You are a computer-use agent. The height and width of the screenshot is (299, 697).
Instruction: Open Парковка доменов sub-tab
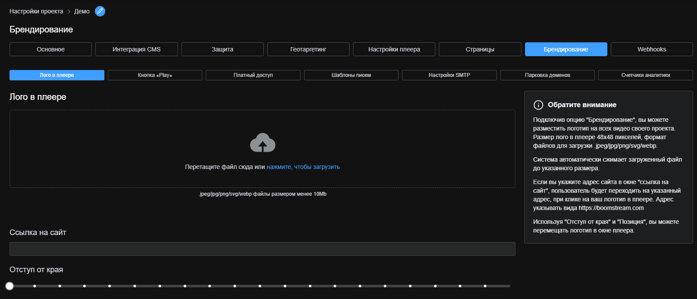click(548, 75)
